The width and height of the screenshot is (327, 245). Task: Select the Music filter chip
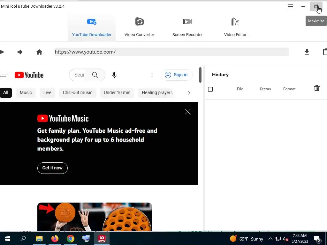[x=26, y=93]
